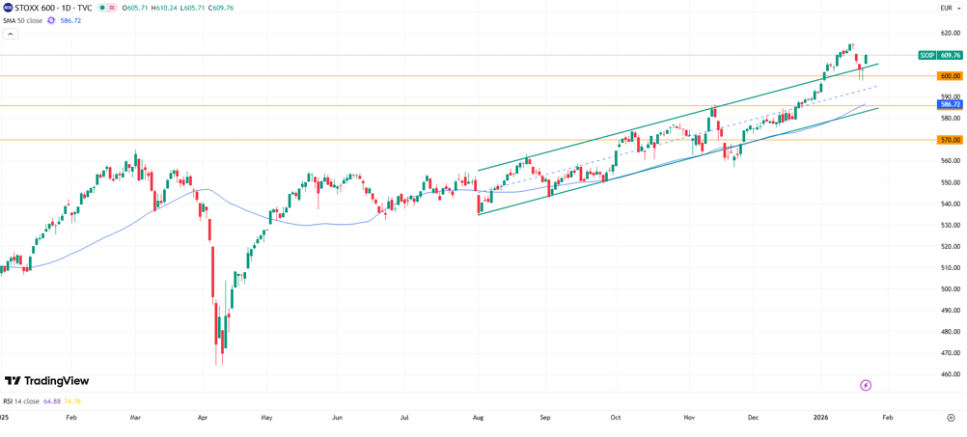Select the SMA 50 close indicator label
This screenshot has height=437, width=967.
tap(22, 20)
